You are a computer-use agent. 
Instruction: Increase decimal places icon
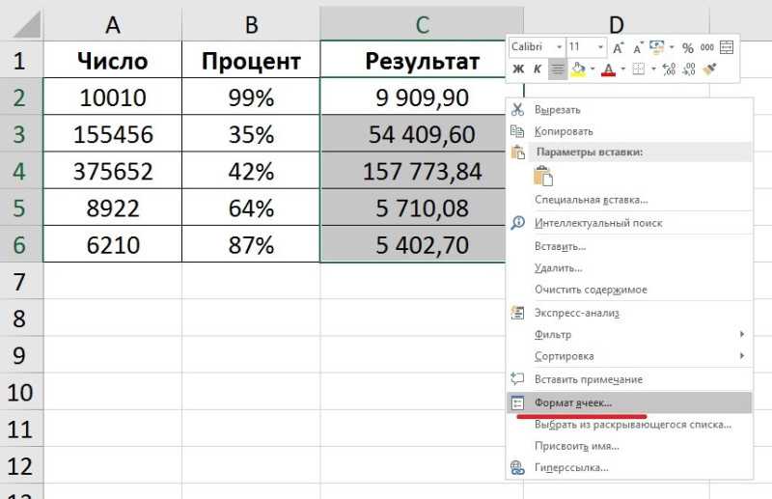tap(669, 69)
